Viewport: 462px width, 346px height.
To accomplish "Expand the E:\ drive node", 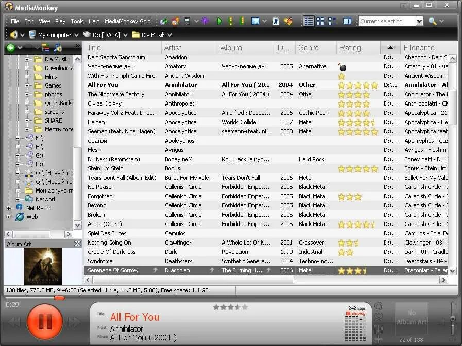I will pyautogui.click(x=18, y=138).
